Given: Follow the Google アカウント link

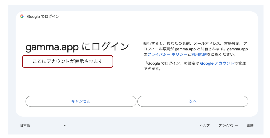Looking at the screenshot, I should (217, 63).
